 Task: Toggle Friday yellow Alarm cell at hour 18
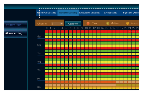118,79
